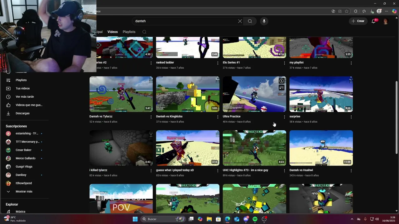Open options menu for Danteh vs Huahwi
The width and height of the screenshot is (399, 224).
[x=351, y=171]
